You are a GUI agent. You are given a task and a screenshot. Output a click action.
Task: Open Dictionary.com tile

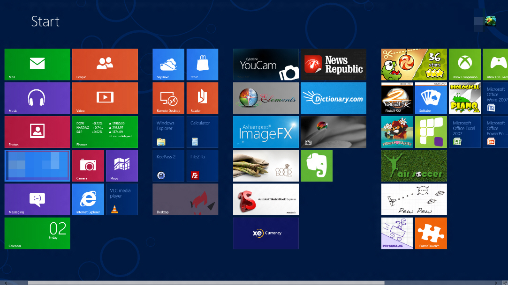[x=334, y=98]
